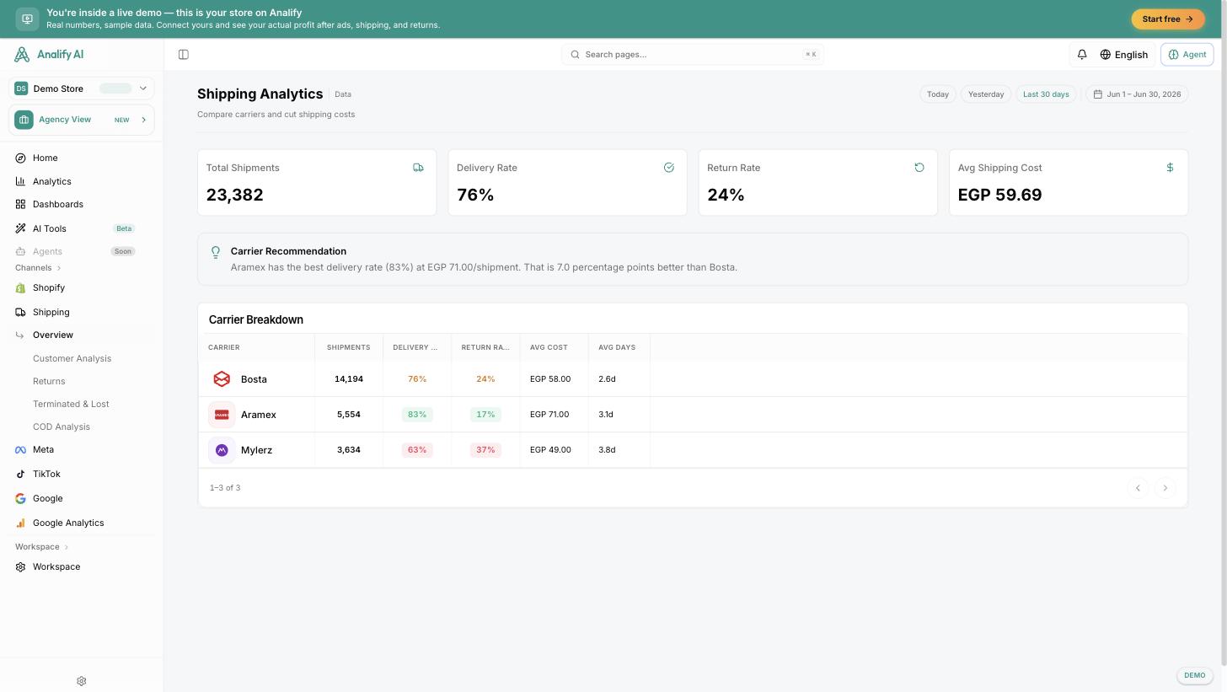Select the Yesterday range

click(986, 94)
